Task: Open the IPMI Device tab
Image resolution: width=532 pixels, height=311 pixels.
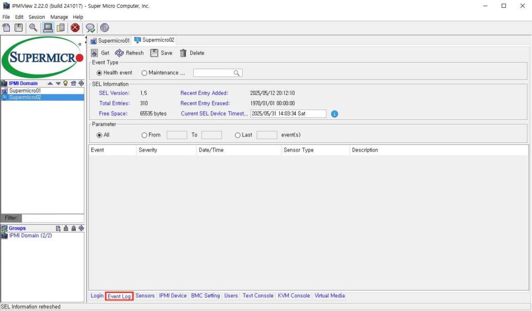Action: tap(172, 296)
